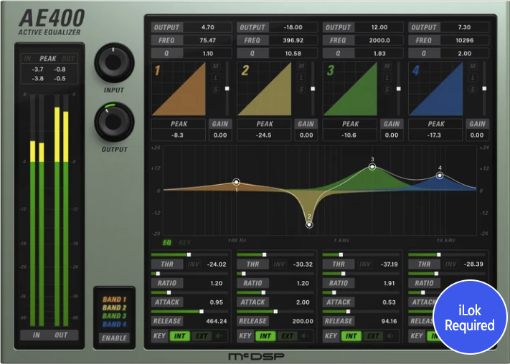The width and height of the screenshot is (510, 364).
Task: Toggle BAND 1 enable
Action: pyautogui.click(x=115, y=300)
